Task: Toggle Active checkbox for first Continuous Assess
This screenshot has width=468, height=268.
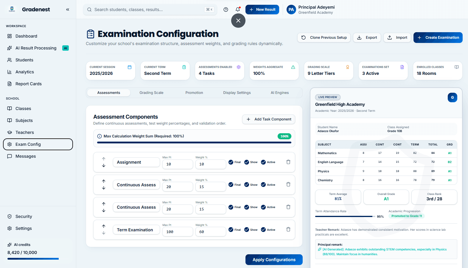Action: coord(263,185)
